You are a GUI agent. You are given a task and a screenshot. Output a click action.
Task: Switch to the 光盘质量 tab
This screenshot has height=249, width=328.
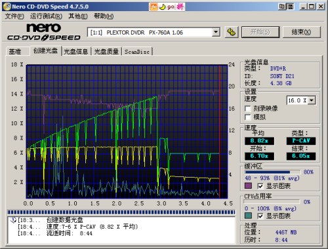pos(106,52)
